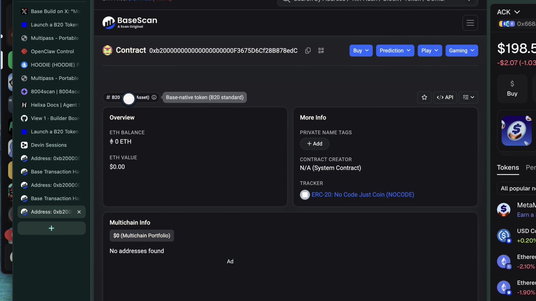Close the active Address tab
The height and width of the screenshot is (301, 536).
pos(79,212)
